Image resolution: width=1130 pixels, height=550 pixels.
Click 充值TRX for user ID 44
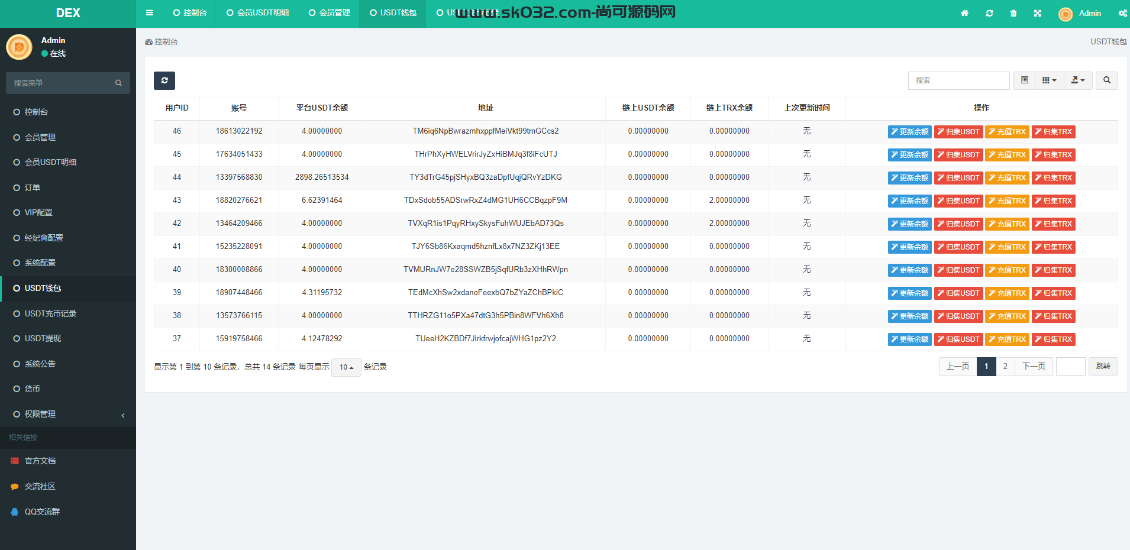pyautogui.click(x=1007, y=178)
